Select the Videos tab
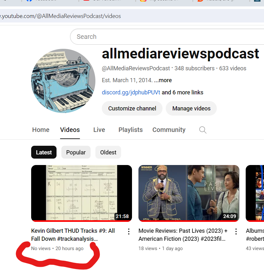This screenshot has width=264, height=270. coord(70,130)
